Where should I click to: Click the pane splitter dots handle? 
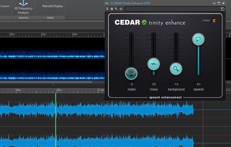tap(53, 84)
